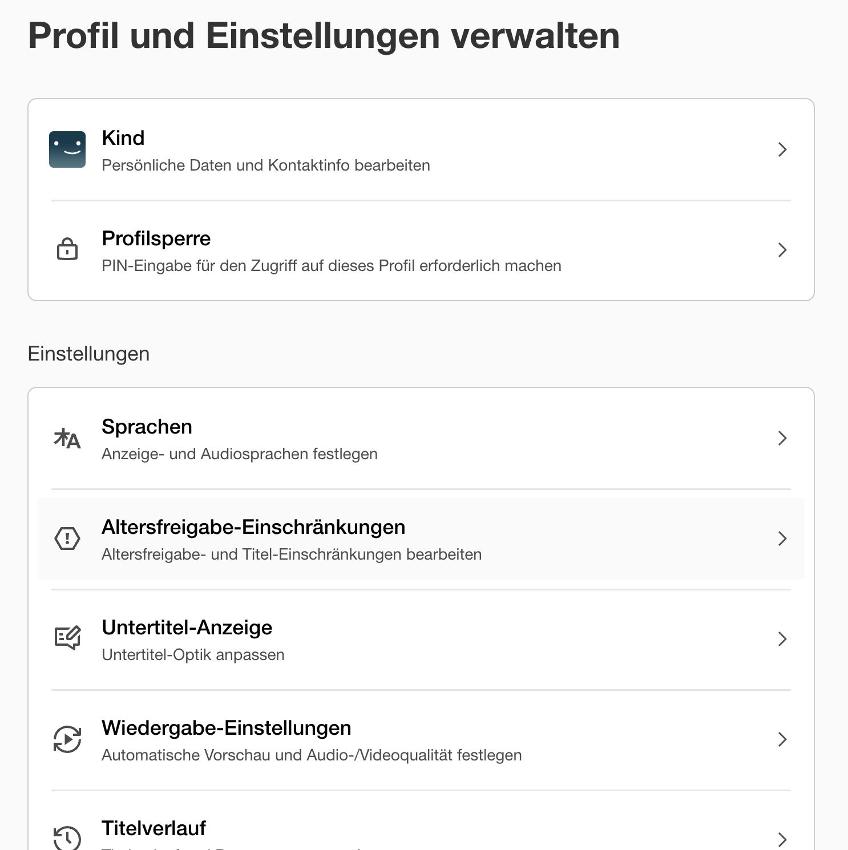Expand Sprachen using the chevron arrow
848x850 pixels.
click(782, 438)
